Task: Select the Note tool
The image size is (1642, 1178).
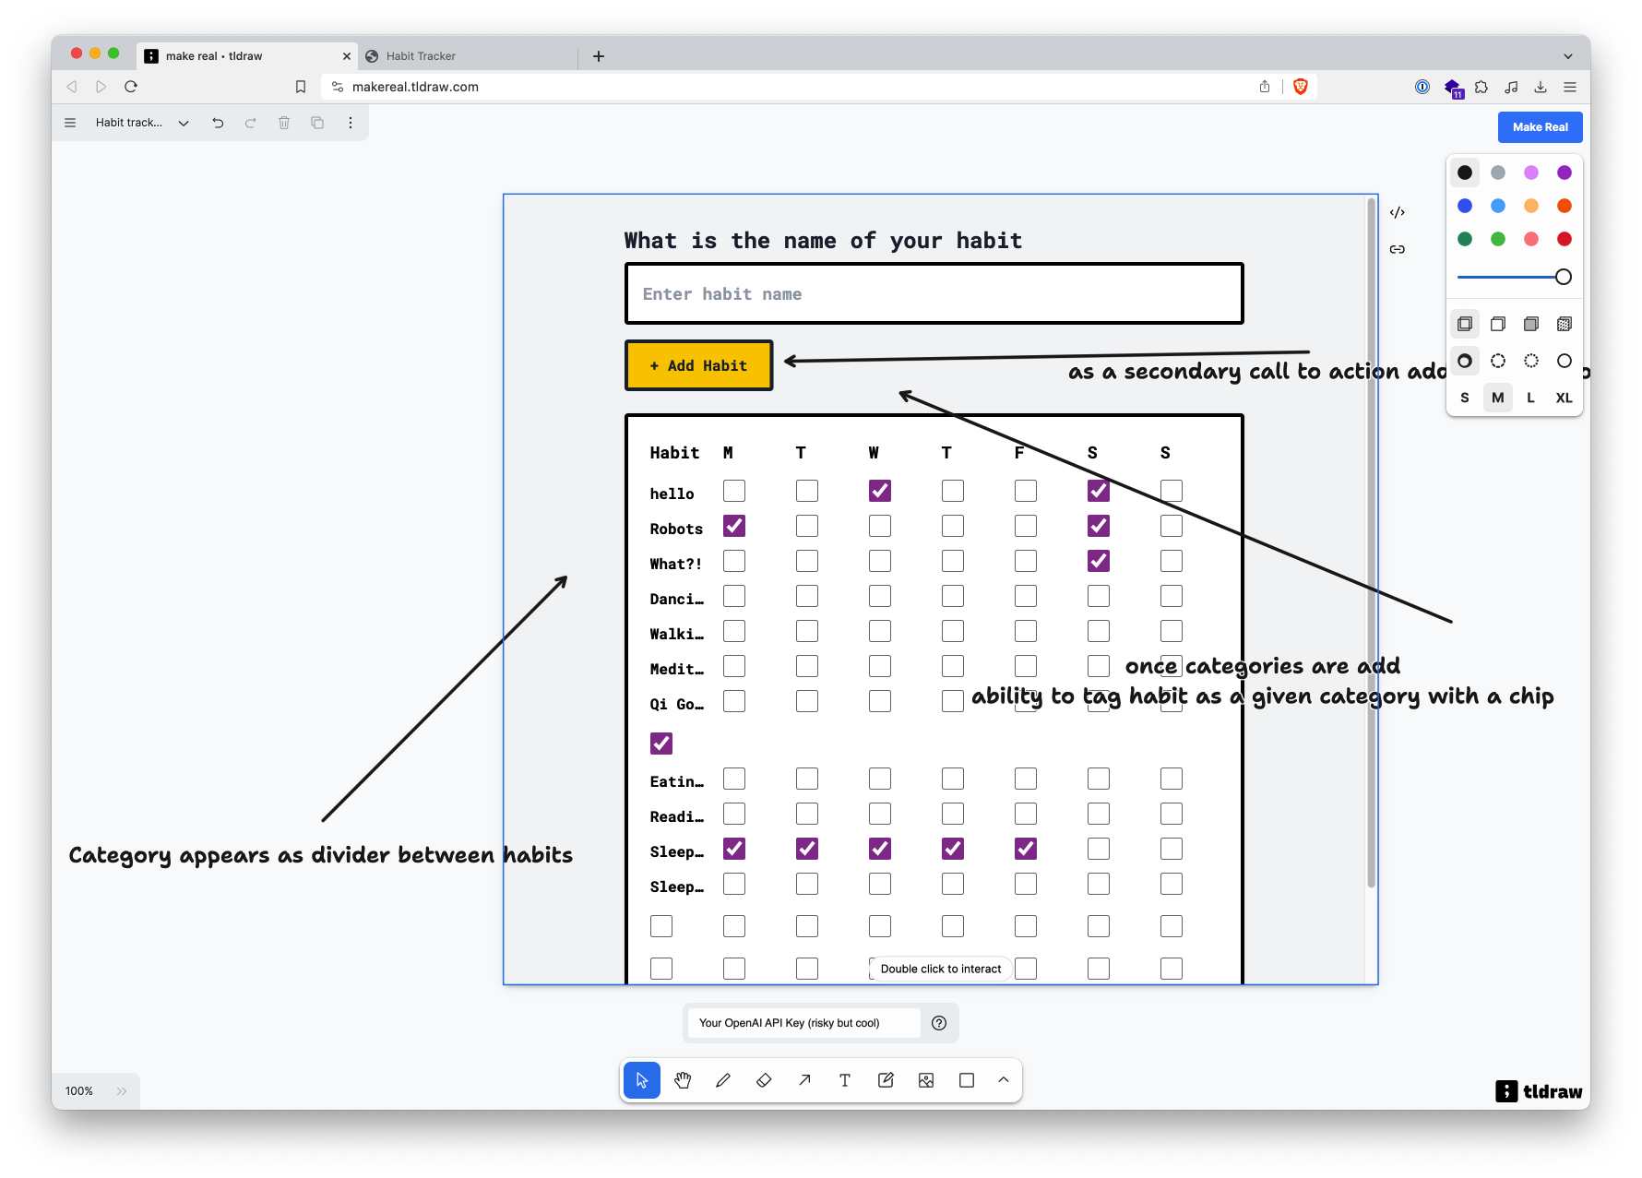Action: point(886,1080)
